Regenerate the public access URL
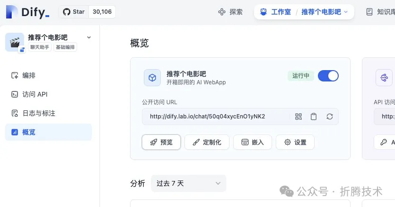This screenshot has width=395, height=207. coord(330,117)
